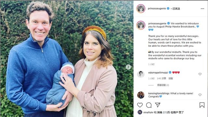Open ninaflohr's small avatar near likes
The width and height of the screenshot is (208, 117).
(x=140, y=112)
